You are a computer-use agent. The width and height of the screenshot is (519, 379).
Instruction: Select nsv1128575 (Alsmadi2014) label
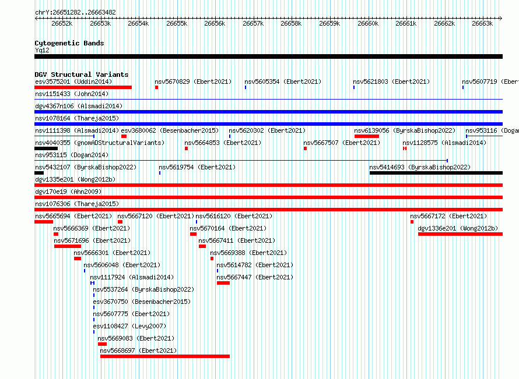(x=444, y=143)
